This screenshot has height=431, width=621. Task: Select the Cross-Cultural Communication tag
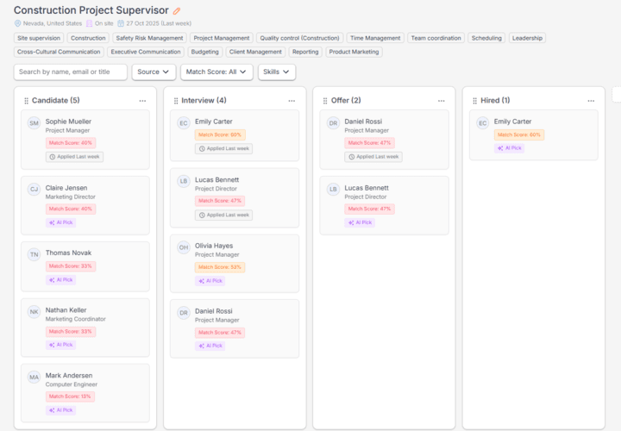pos(59,52)
